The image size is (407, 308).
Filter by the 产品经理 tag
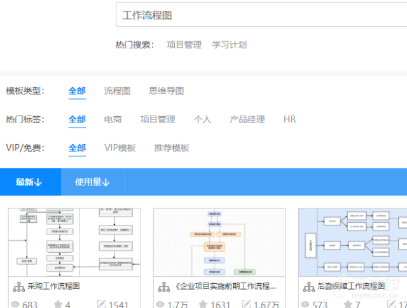(x=247, y=119)
